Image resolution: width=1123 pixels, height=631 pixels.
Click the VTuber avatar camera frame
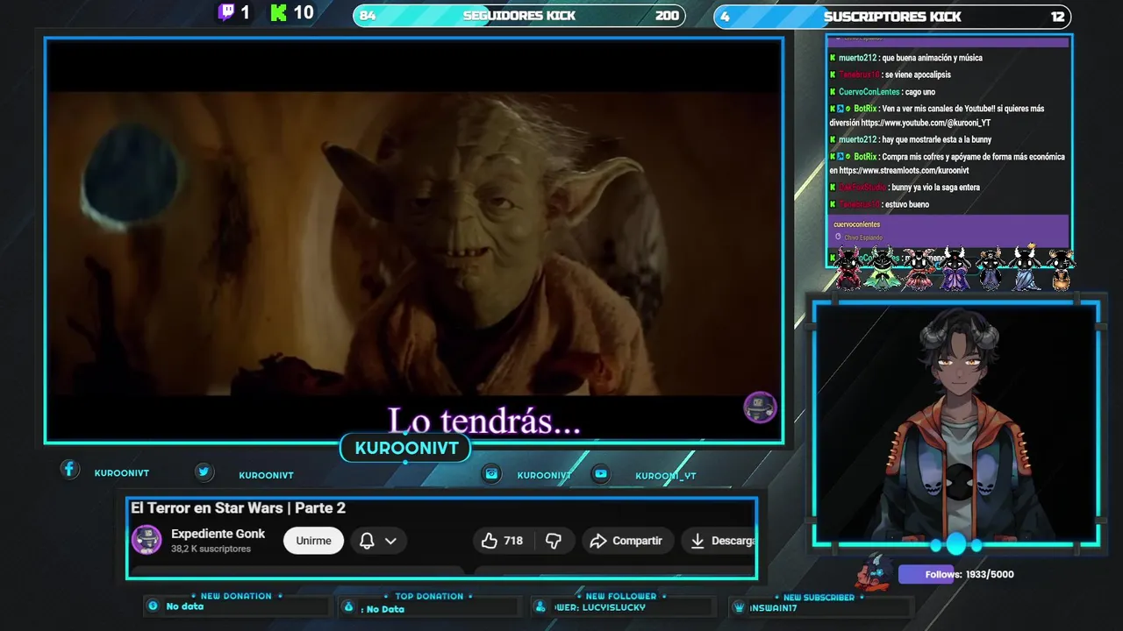[x=955, y=424]
